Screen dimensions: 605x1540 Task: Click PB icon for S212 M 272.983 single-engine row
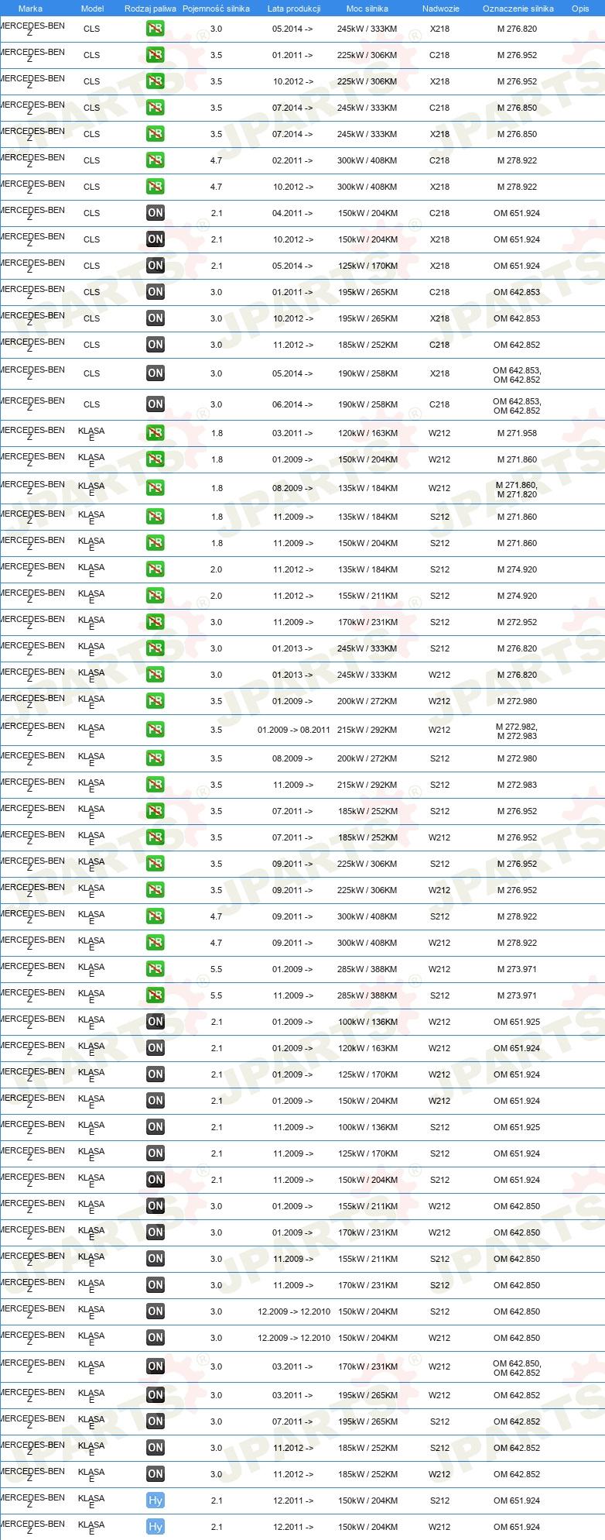[x=155, y=785]
